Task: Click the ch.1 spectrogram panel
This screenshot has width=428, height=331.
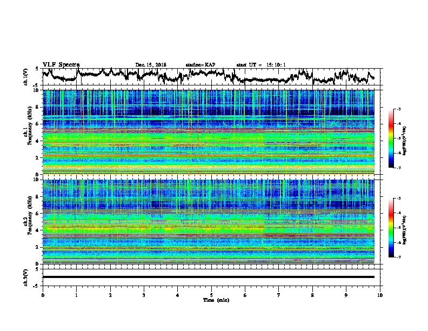Action: pos(208,132)
